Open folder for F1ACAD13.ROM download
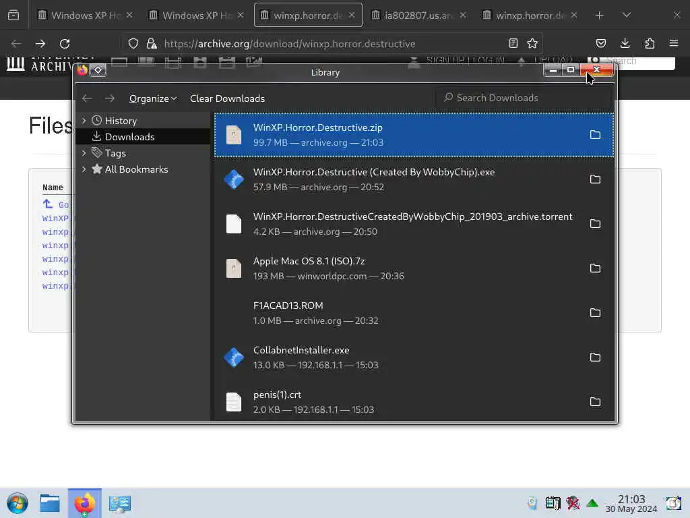The height and width of the screenshot is (518, 690). [x=595, y=313]
